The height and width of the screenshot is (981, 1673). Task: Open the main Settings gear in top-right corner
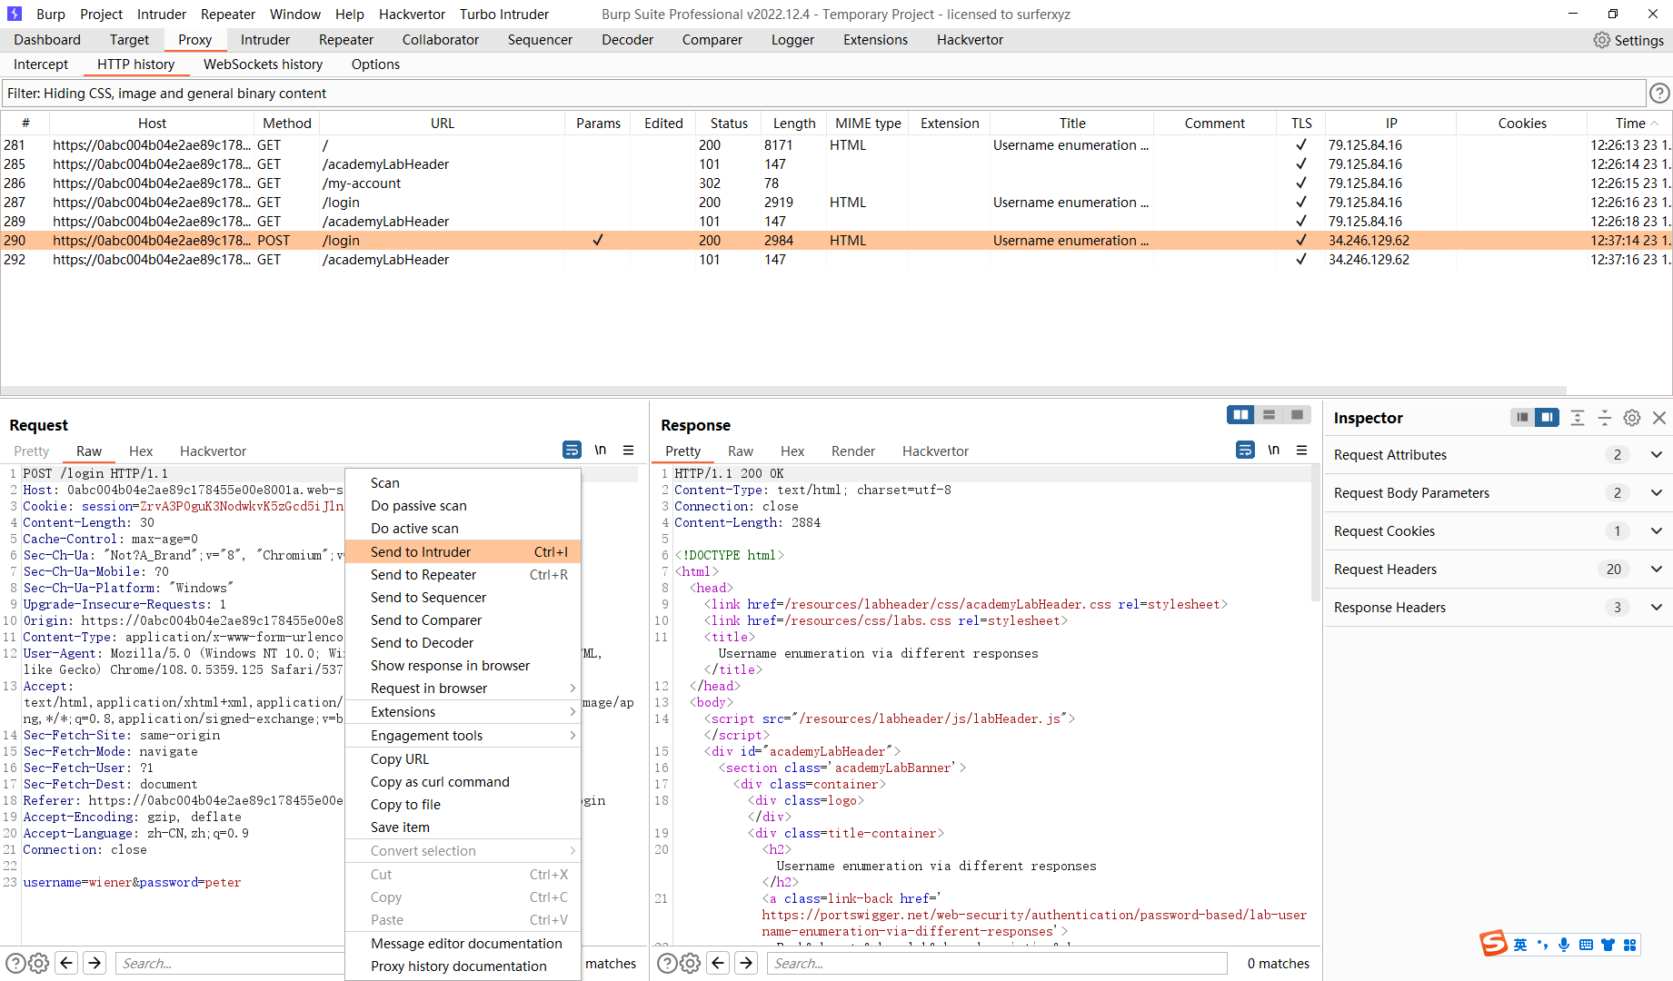(1628, 40)
